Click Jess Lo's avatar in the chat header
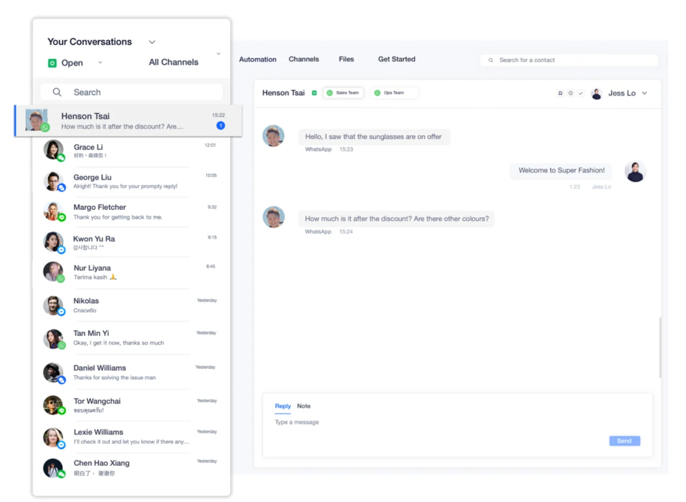 (x=596, y=93)
